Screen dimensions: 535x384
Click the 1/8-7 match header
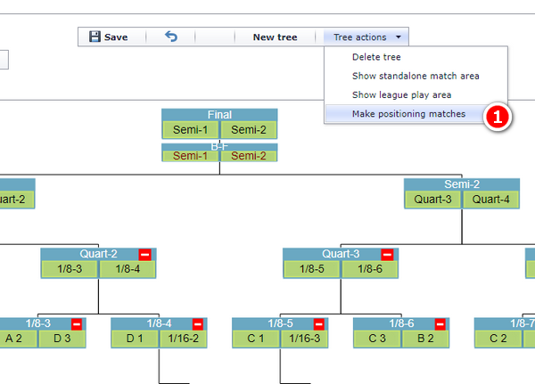(x=505, y=323)
